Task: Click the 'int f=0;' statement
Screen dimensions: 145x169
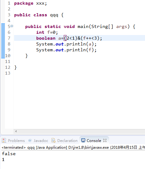Action: [x=47, y=32]
